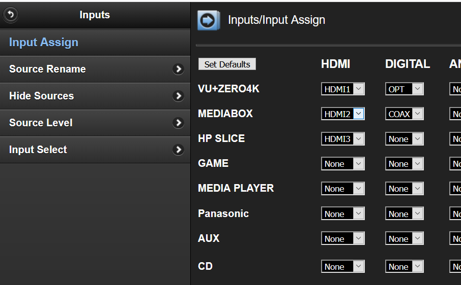Viewport: 461px width, 285px height.
Task: Change the DIGITAL COAX dropdown for MEDIABOX
Action: click(x=405, y=114)
